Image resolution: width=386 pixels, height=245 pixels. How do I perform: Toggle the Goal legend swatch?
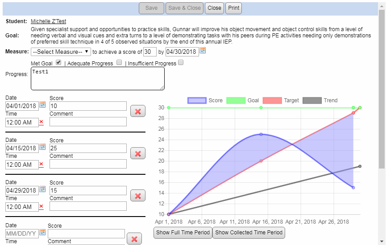(x=236, y=100)
